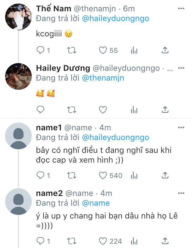Open more options on Thế Nam's tweet
This screenshot has height=248, width=192.
tap(181, 9)
